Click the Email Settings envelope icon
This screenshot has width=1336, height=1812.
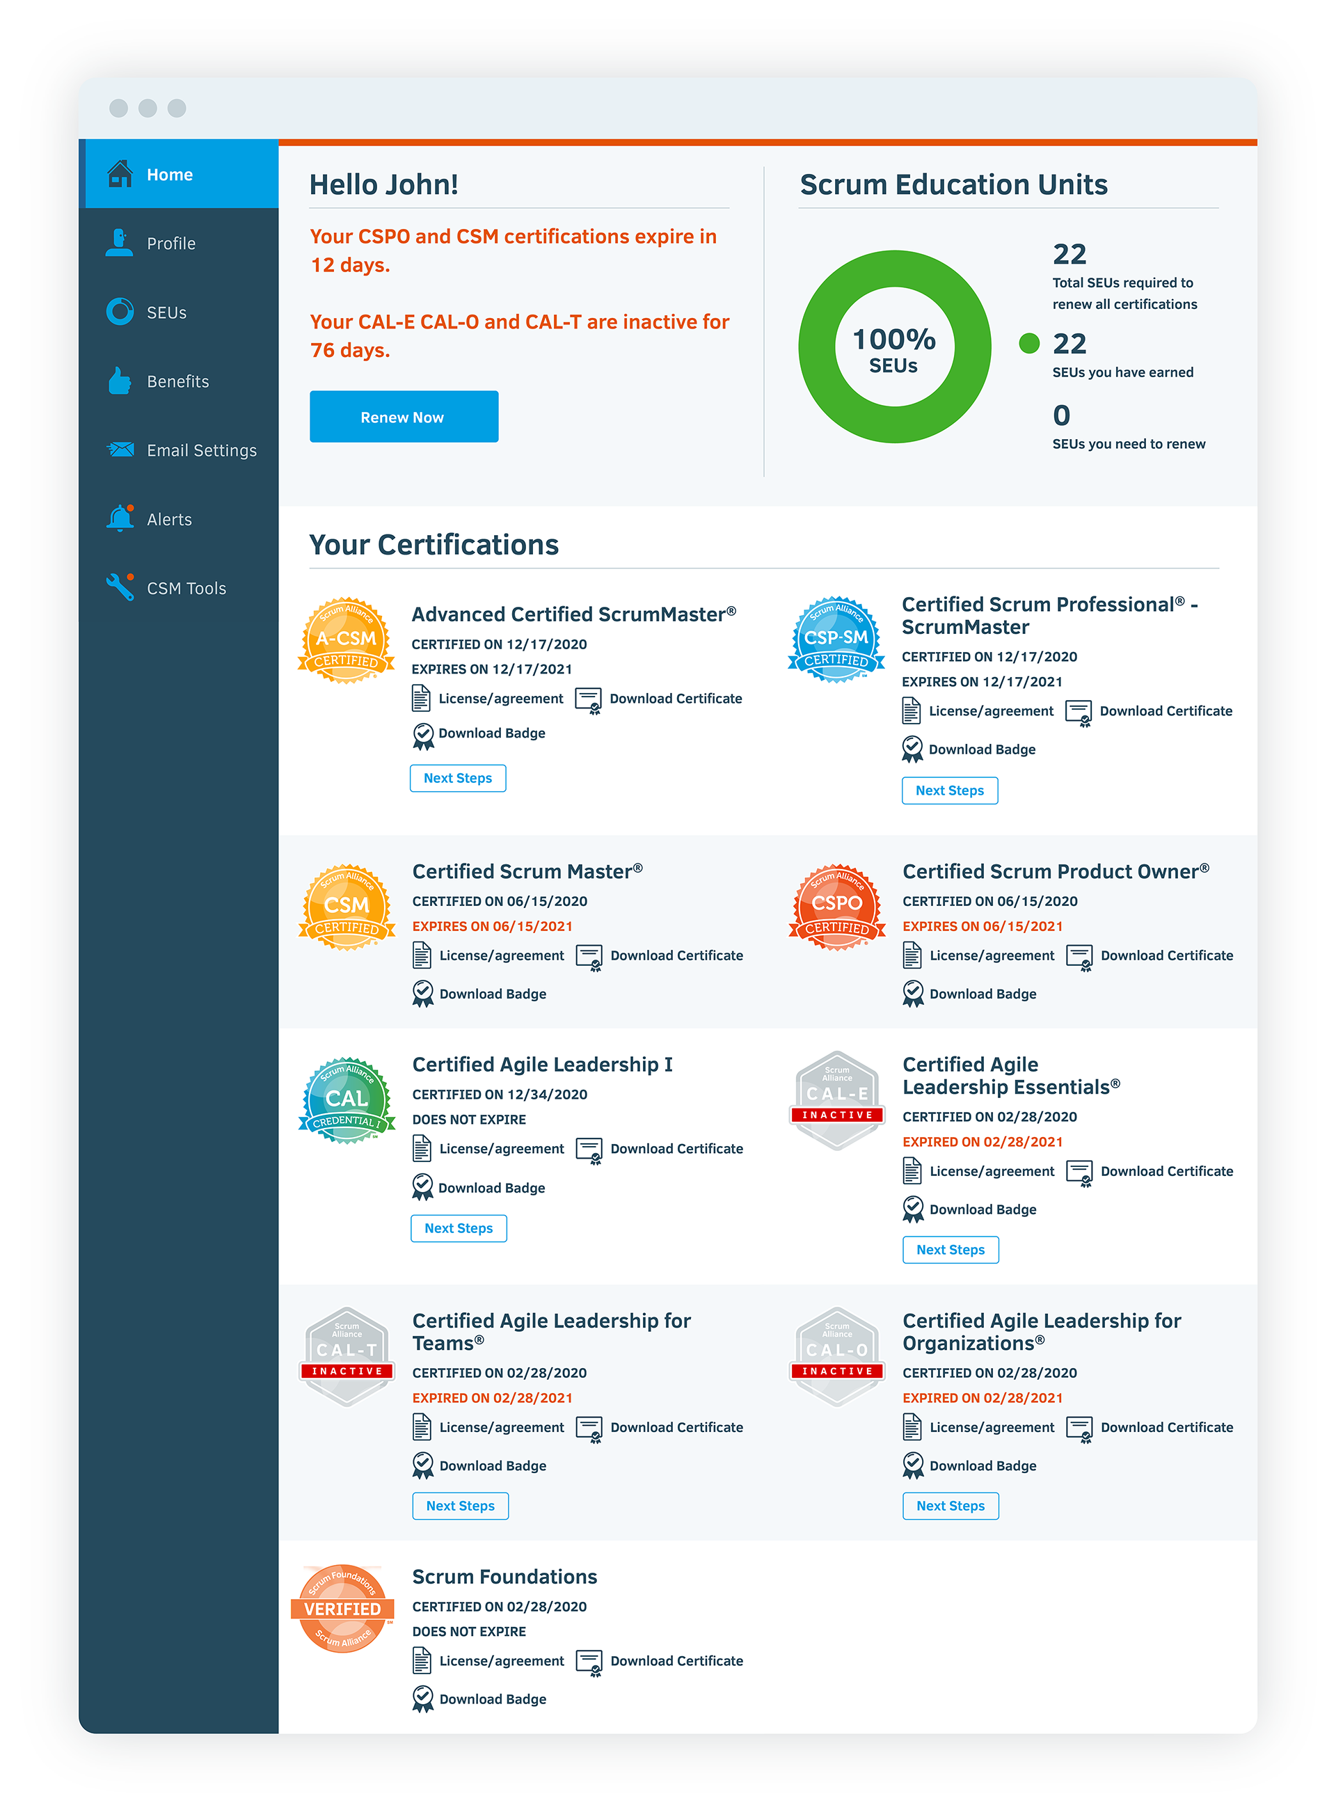coord(120,450)
